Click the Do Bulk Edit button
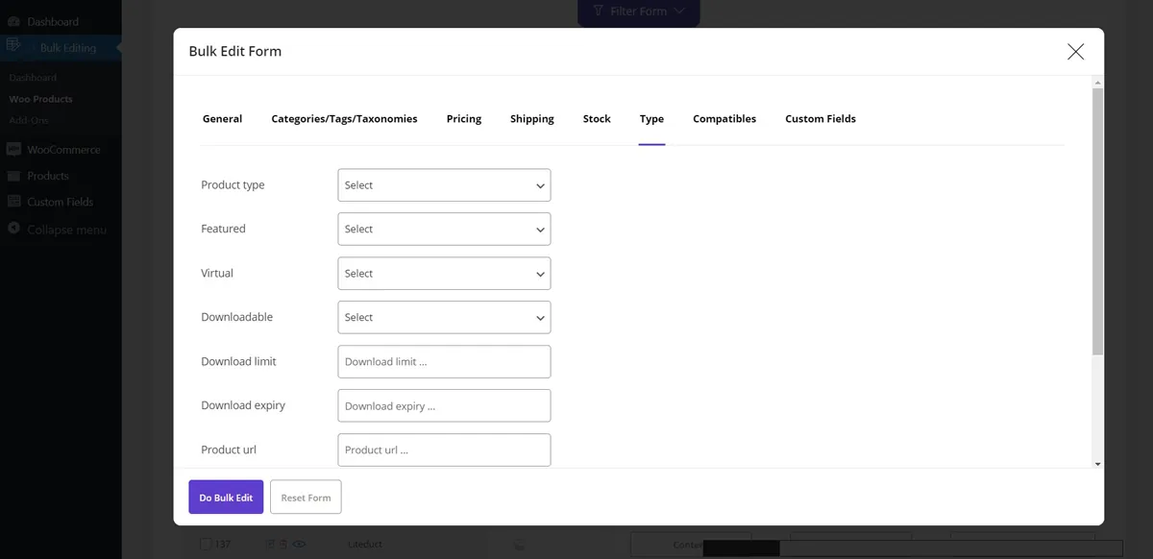The image size is (1153, 559). 226,498
